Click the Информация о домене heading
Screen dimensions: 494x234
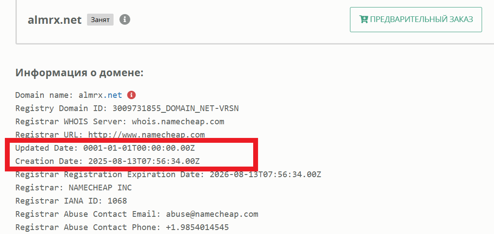80,73
